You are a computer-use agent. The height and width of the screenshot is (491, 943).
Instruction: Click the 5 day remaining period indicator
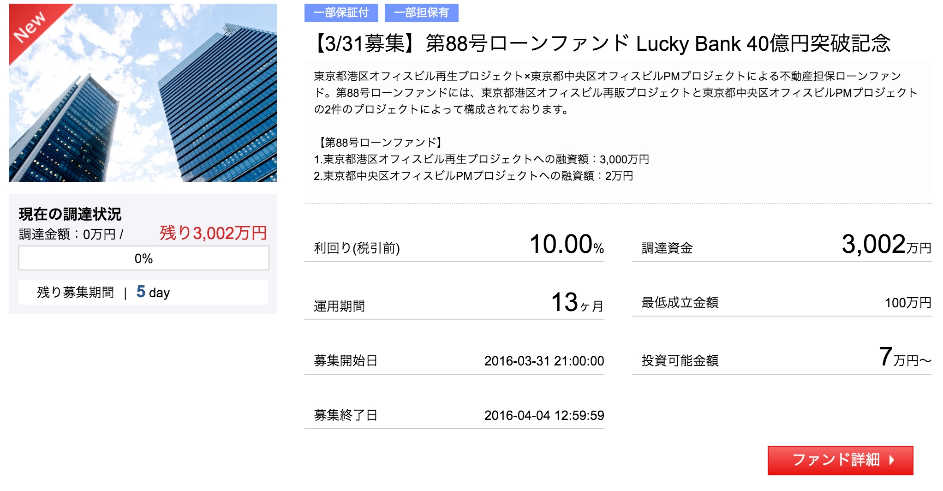tap(153, 292)
